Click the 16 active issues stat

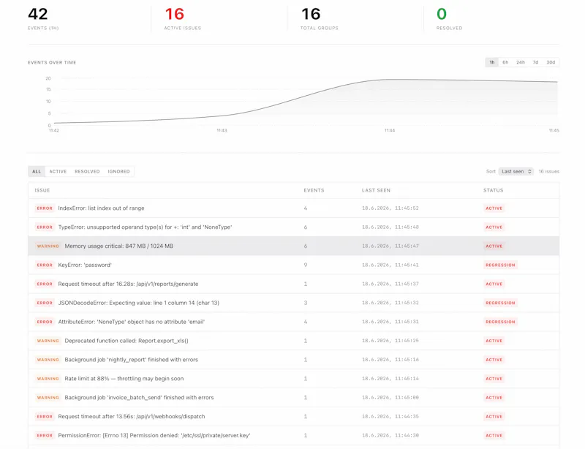pyautogui.click(x=182, y=19)
